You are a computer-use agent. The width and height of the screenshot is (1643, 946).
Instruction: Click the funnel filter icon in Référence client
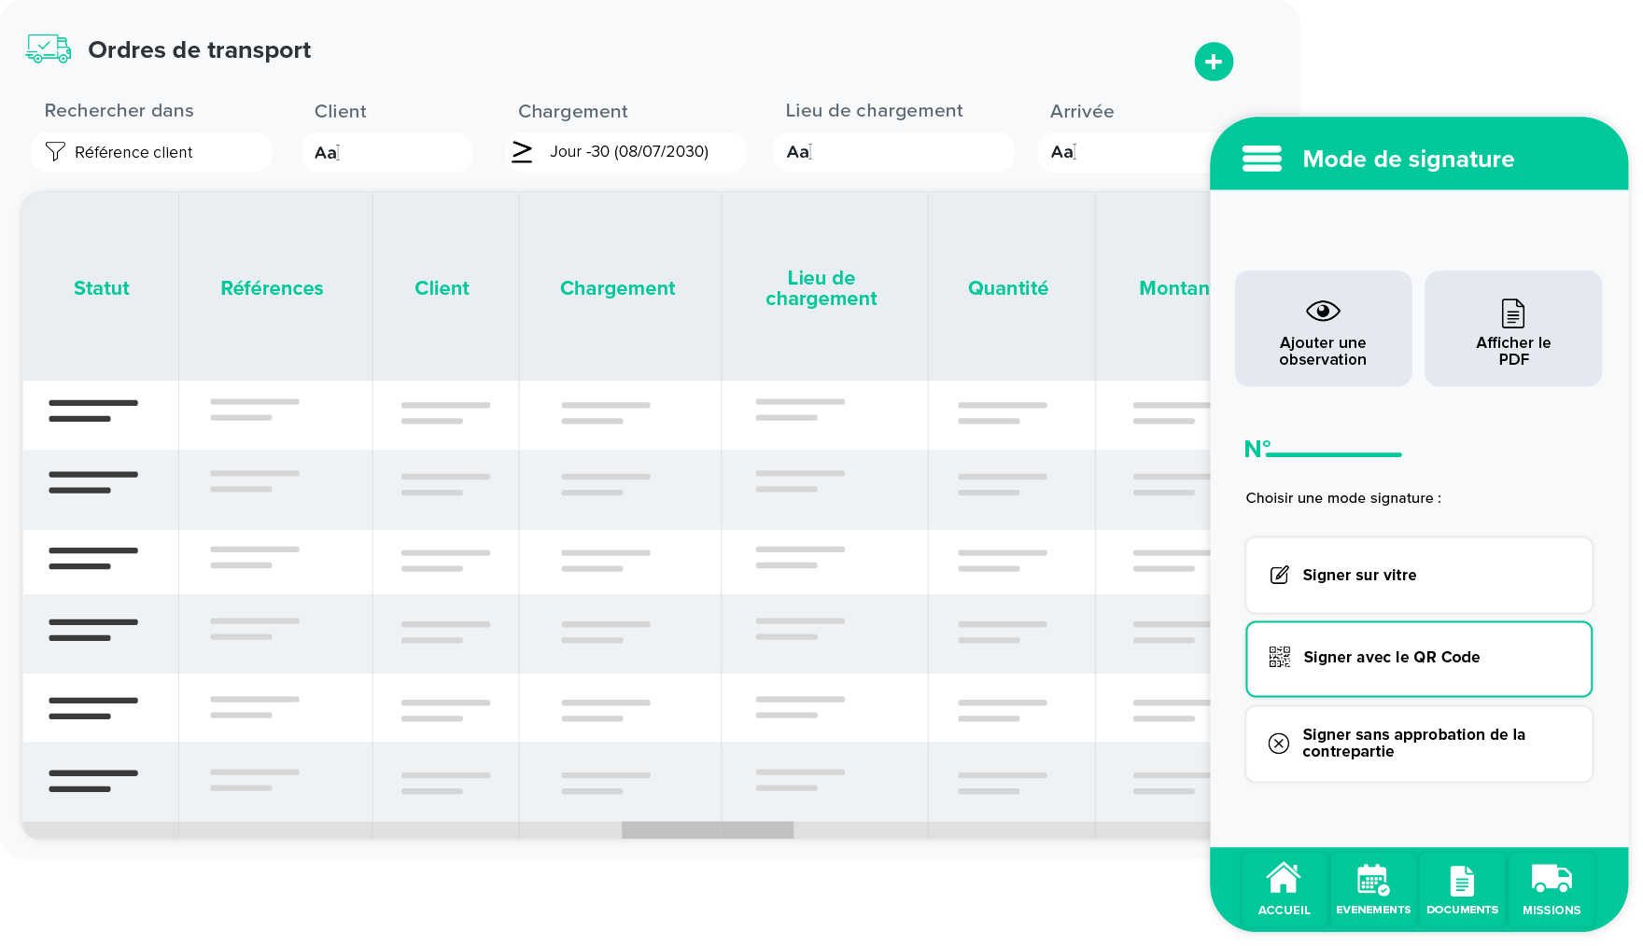pos(55,152)
